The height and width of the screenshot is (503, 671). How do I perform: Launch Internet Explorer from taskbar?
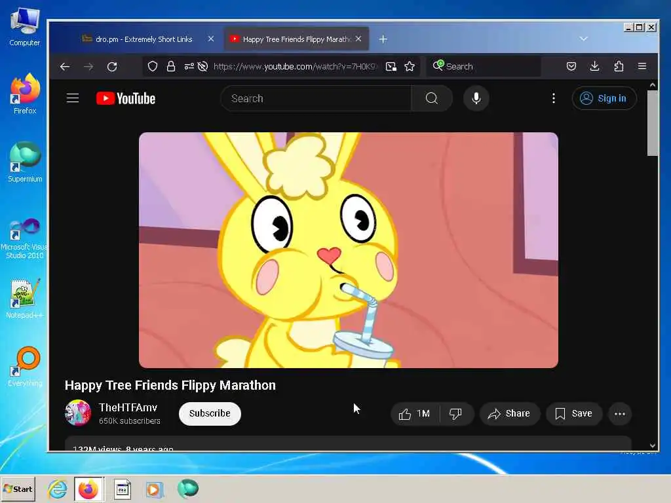coord(58,489)
